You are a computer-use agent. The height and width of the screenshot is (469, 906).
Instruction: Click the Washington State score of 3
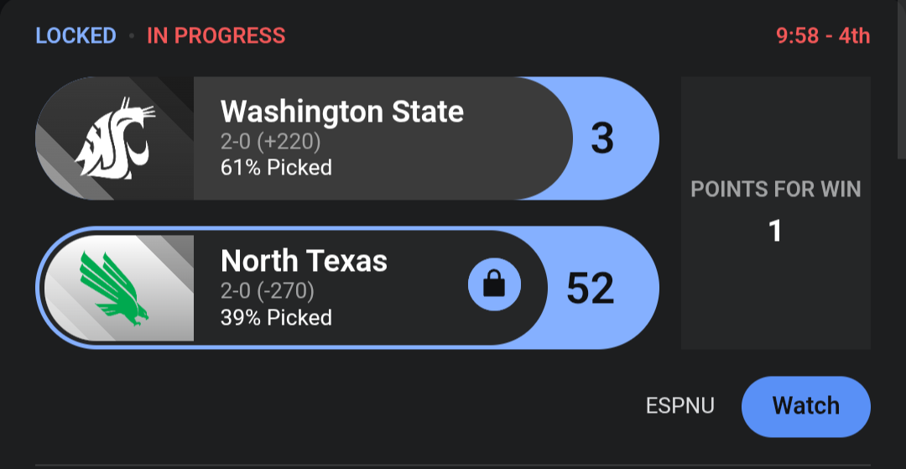tap(602, 139)
